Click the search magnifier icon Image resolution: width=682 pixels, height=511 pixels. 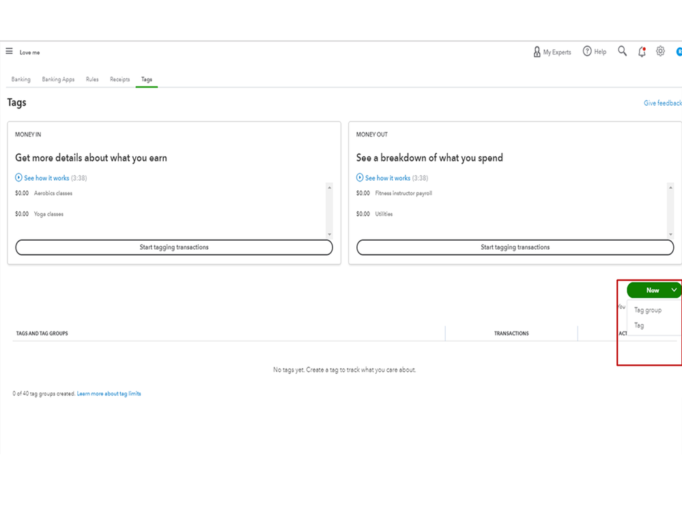622,51
